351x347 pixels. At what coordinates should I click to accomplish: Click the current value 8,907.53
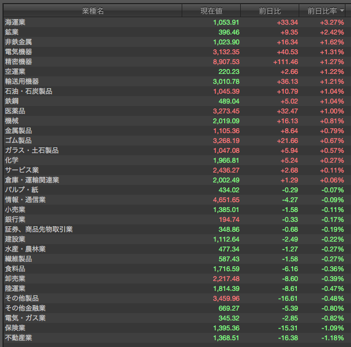[x=226, y=62]
